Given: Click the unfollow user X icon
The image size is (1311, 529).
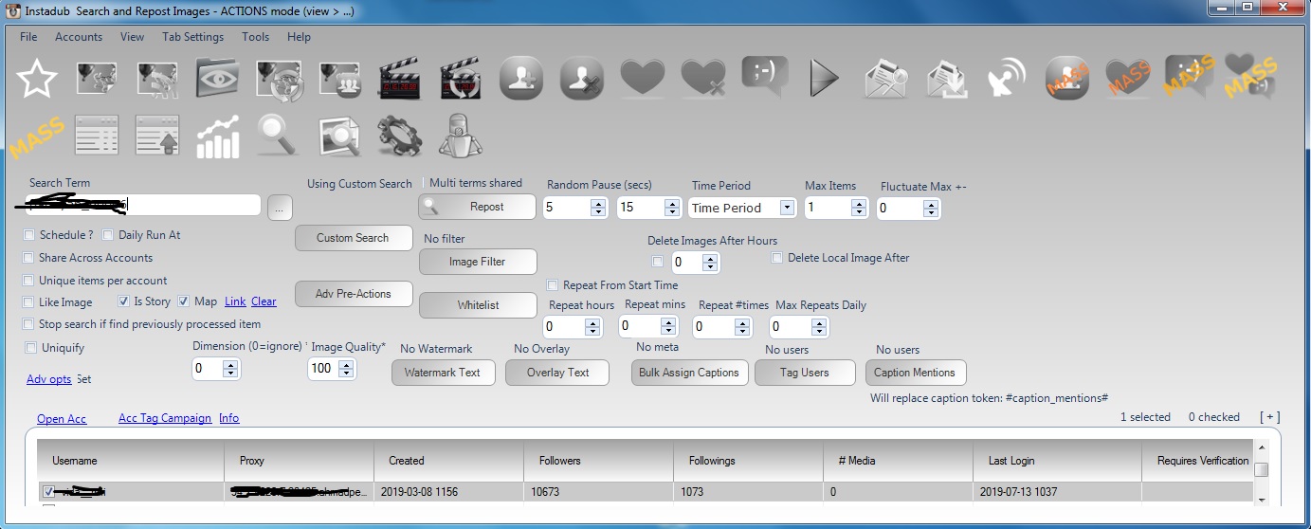Looking at the screenshot, I should tap(582, 79).
